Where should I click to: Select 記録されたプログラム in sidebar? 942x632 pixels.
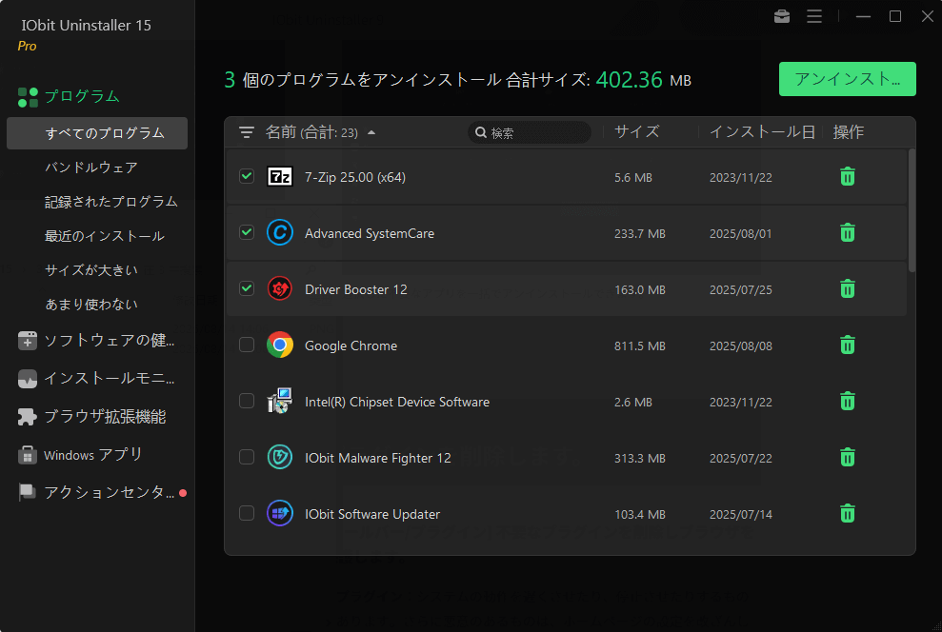(111, 202)
